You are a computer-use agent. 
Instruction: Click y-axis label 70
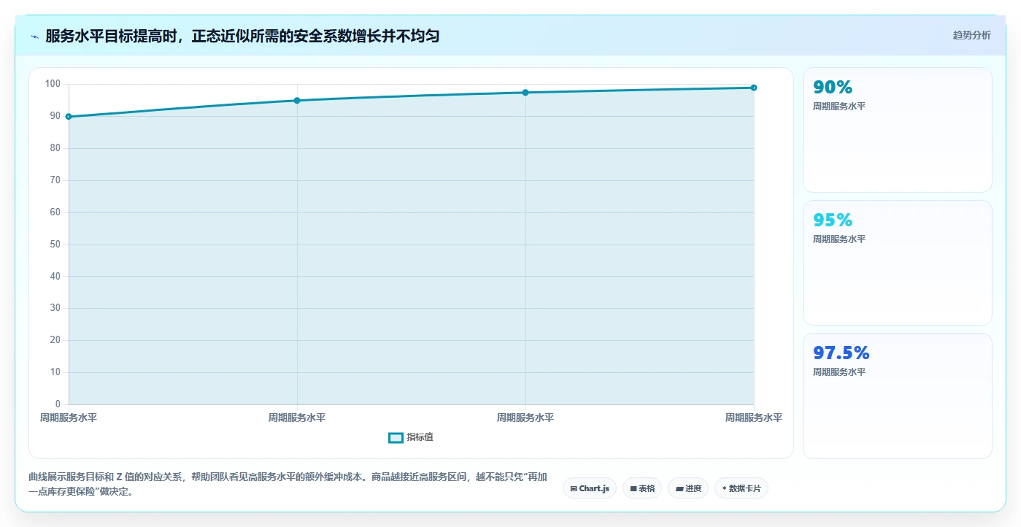pyautogui.click(x=55, y=180)
